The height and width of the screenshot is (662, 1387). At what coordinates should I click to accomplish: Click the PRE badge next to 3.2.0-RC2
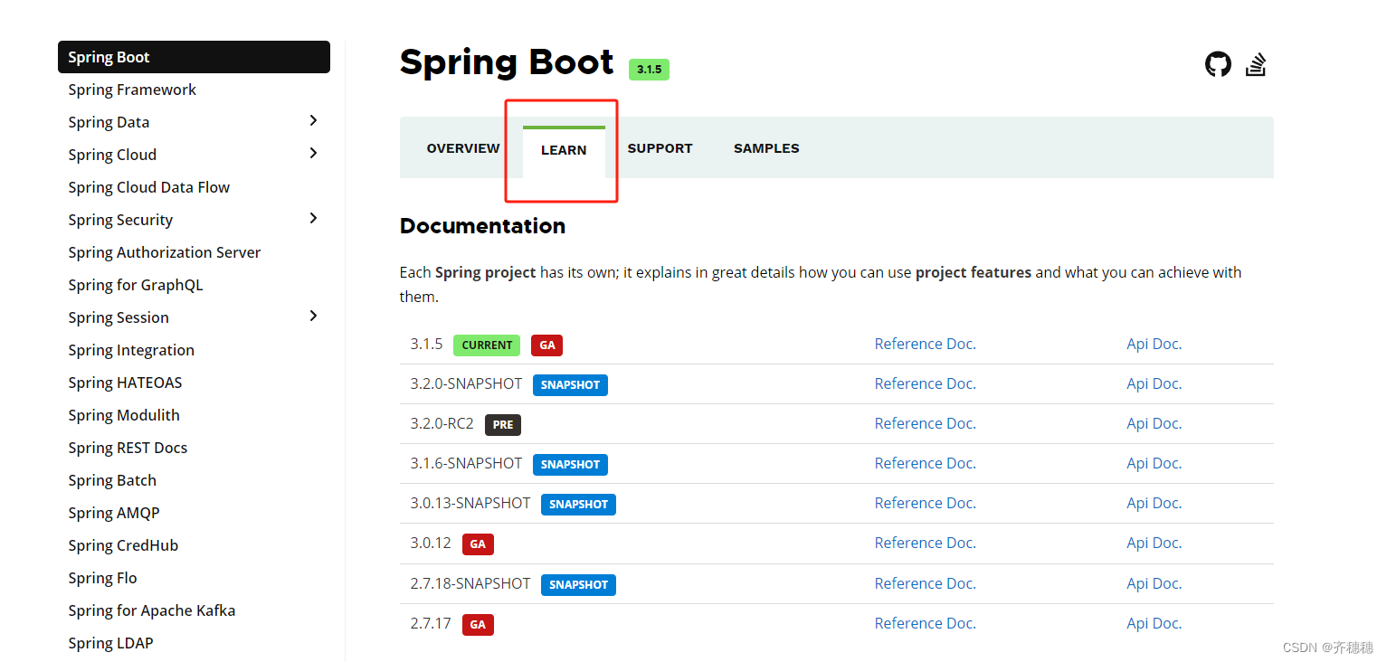pos(503,424)
